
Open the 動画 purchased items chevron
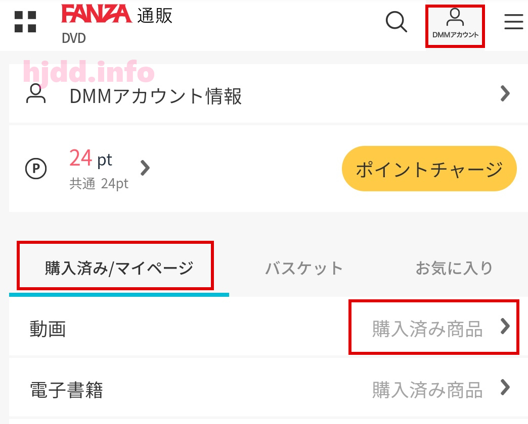pyautogui.click(x=505, y=326)
